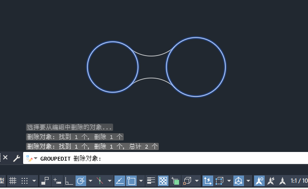The width and height of the screenshot is (308, 189).
Task: Click the GROUPEDIT command input field
Action: [x=166, y=158]
